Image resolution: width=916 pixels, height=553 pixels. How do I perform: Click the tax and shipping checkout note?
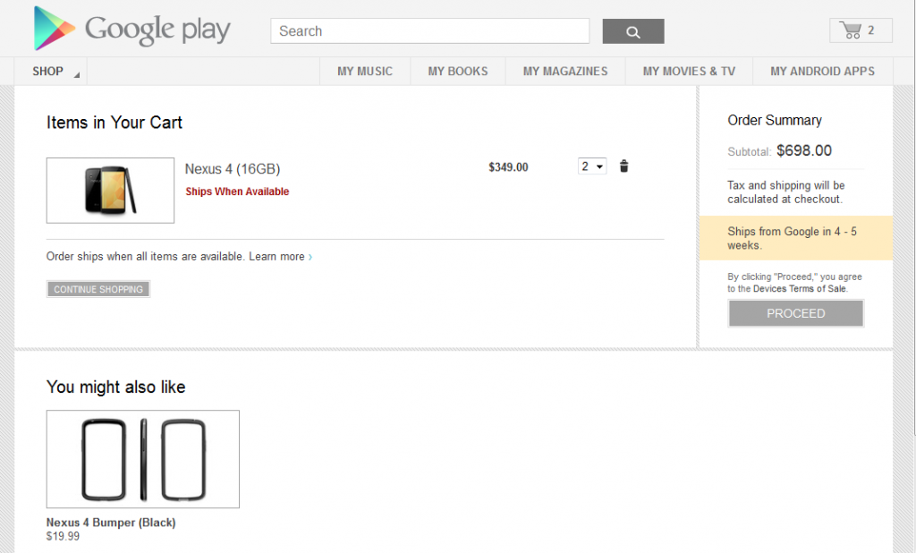point(786,192)
